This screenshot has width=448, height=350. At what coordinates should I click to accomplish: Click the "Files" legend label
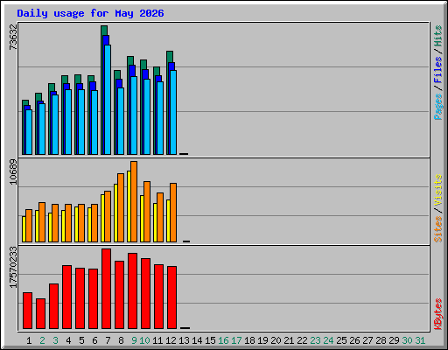437,70
